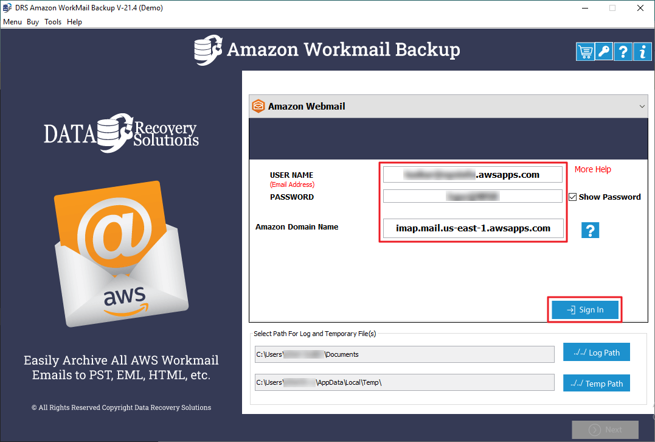Click the activation key icon

(x=603, y=51)
